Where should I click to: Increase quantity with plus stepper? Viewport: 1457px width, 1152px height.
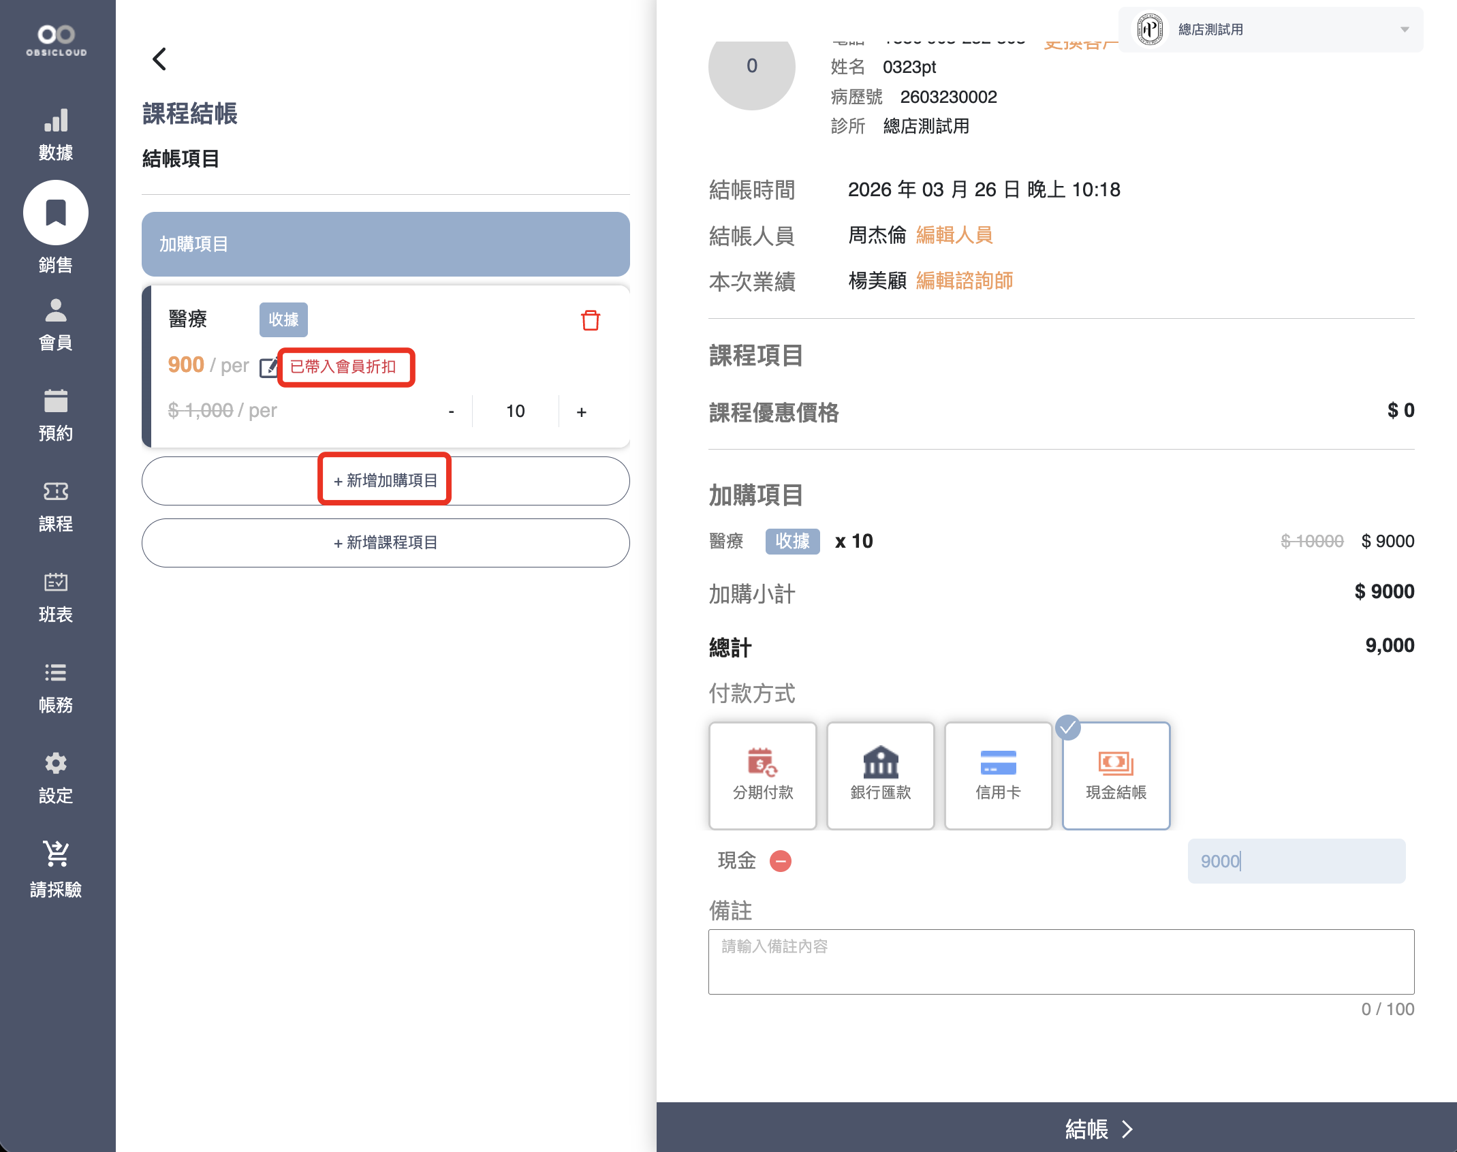click(581, 411)
